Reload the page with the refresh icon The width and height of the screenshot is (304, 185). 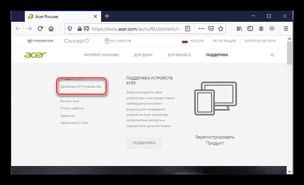tap(40, 29)
